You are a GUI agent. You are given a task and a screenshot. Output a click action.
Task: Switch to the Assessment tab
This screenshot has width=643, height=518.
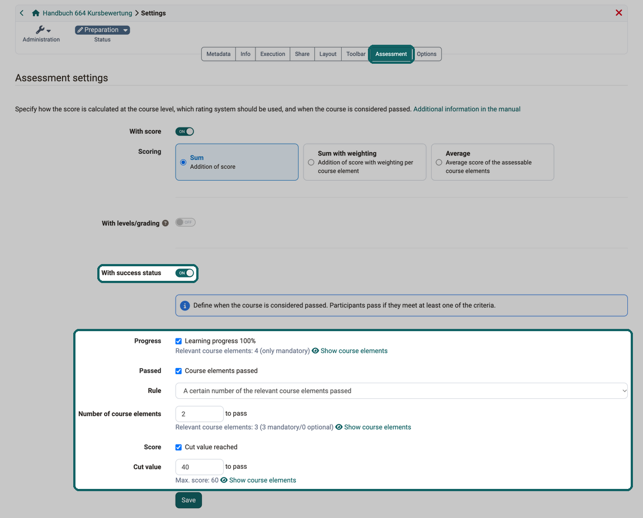click(x=391, y=54)
